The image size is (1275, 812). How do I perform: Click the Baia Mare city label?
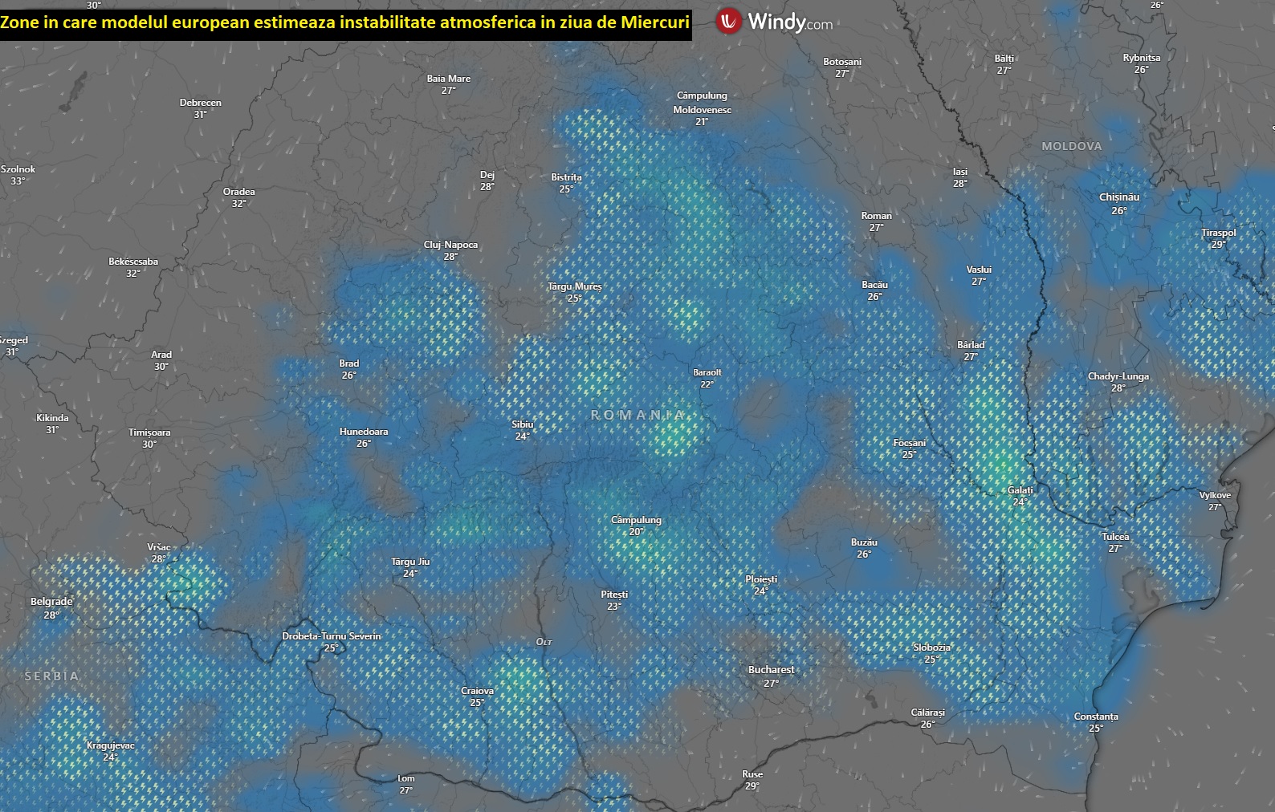(449, 79)
